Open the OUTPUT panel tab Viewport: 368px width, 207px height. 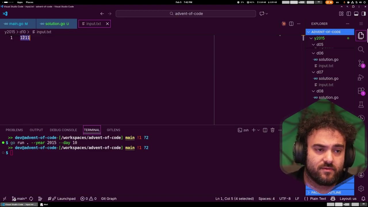point(36,130)
